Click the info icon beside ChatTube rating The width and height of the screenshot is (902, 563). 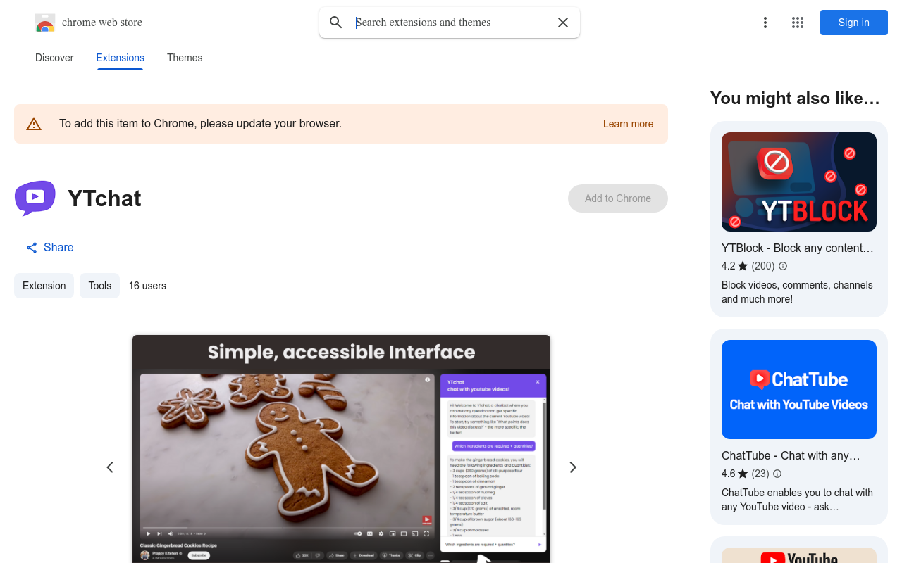(777, 474)
